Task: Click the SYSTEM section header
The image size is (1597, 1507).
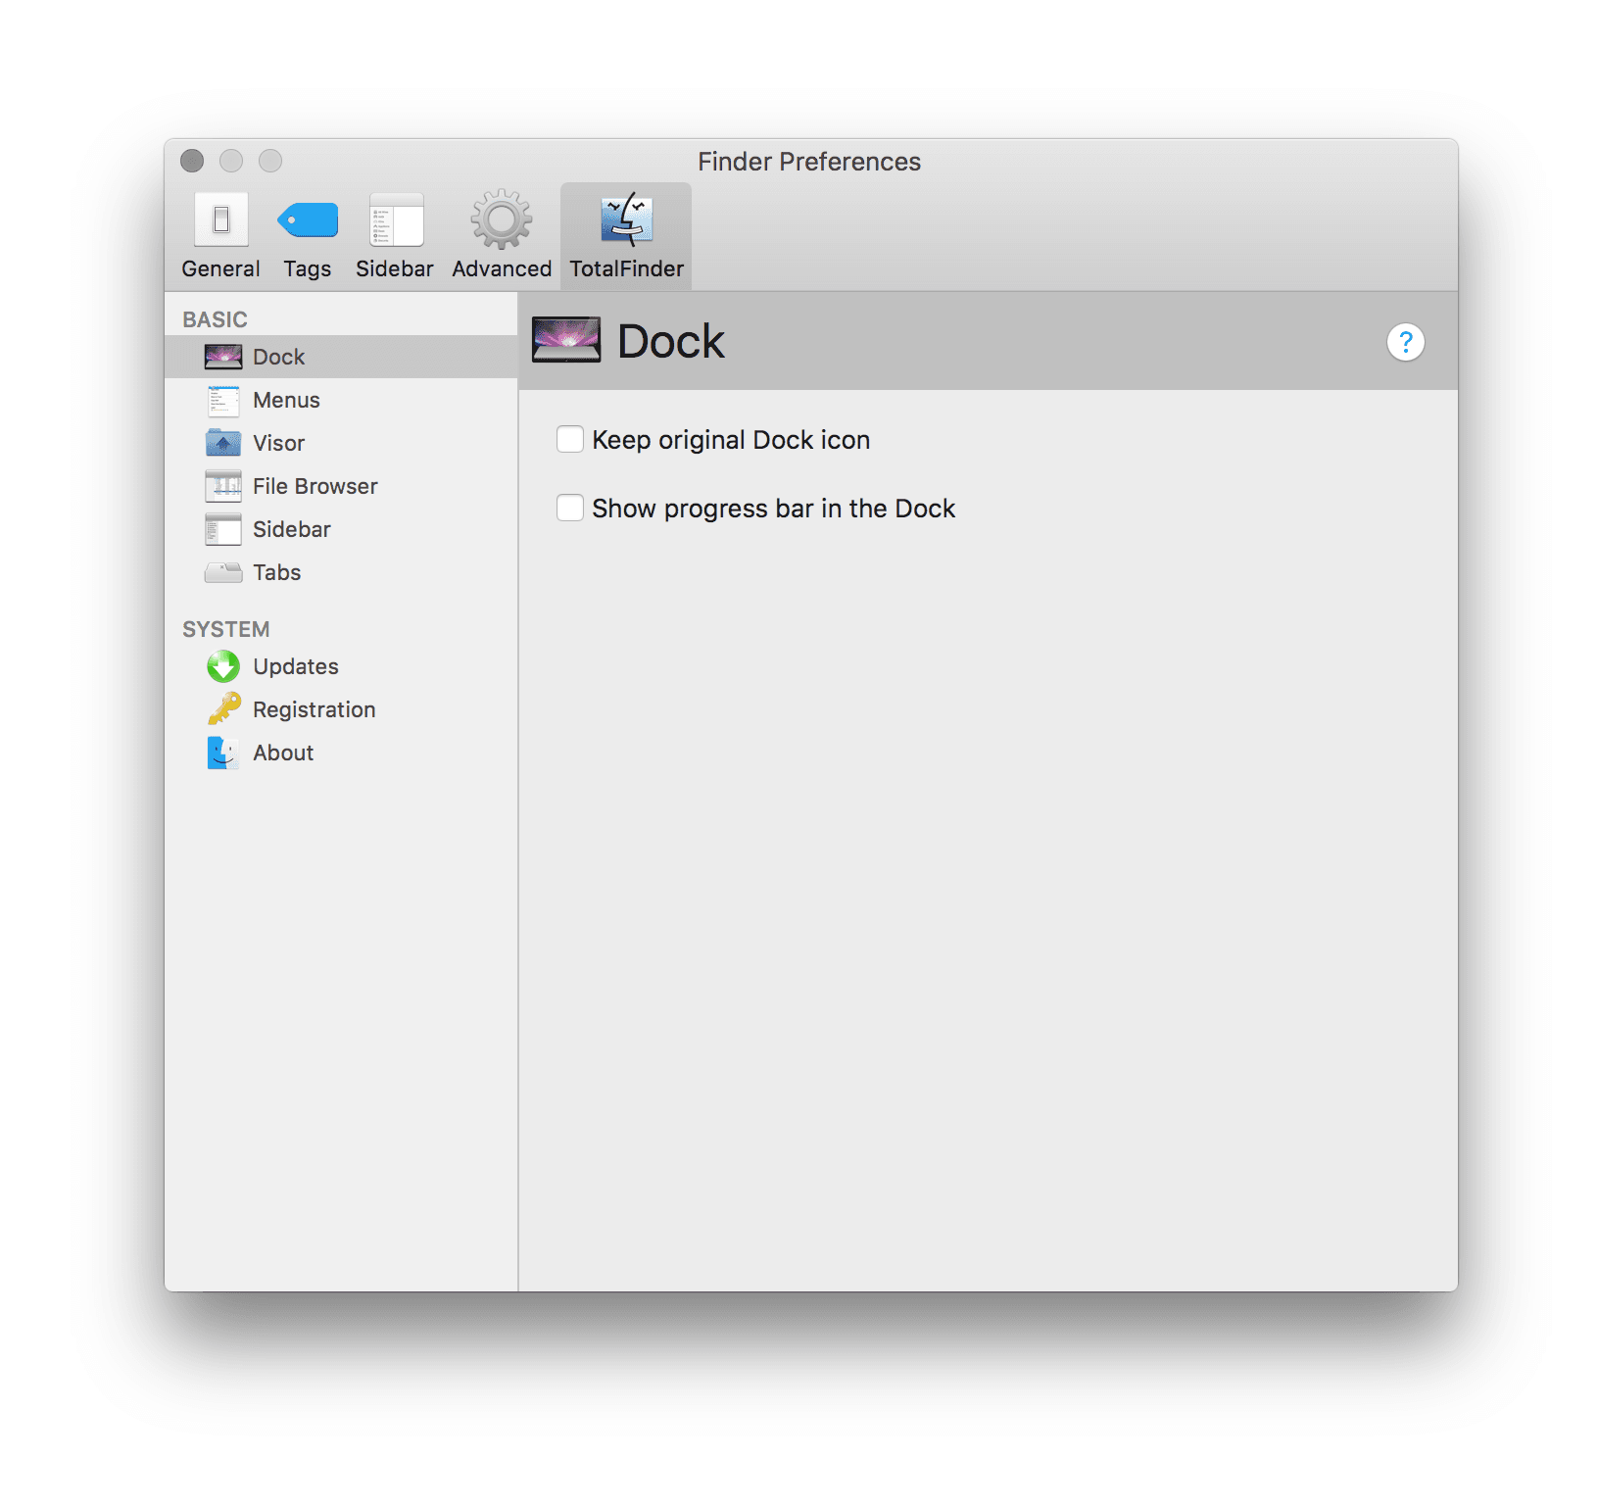Action: (x=225, y=629)
